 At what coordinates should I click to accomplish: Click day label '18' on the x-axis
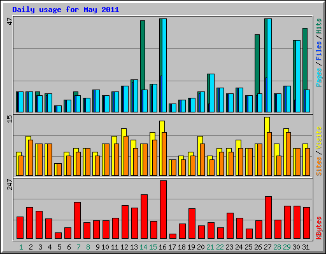pyautogui.click(x=181, y=247)
